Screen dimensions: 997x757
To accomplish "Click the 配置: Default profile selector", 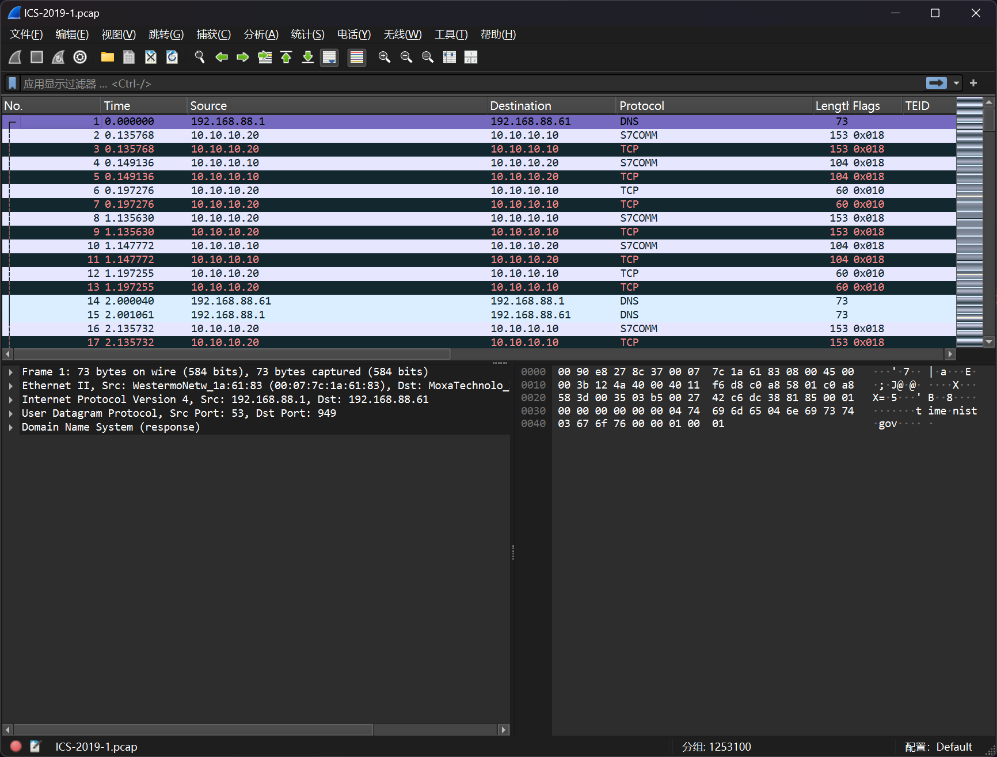I will (938, 747).
